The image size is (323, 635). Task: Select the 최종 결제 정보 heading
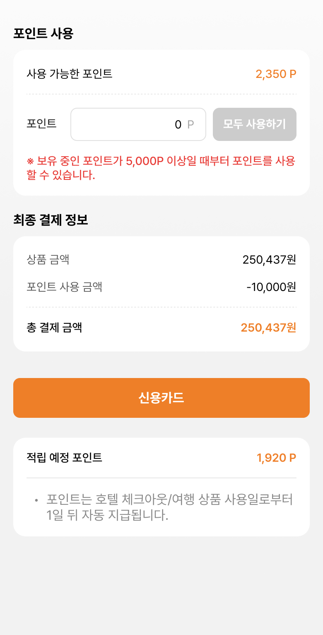51,220
